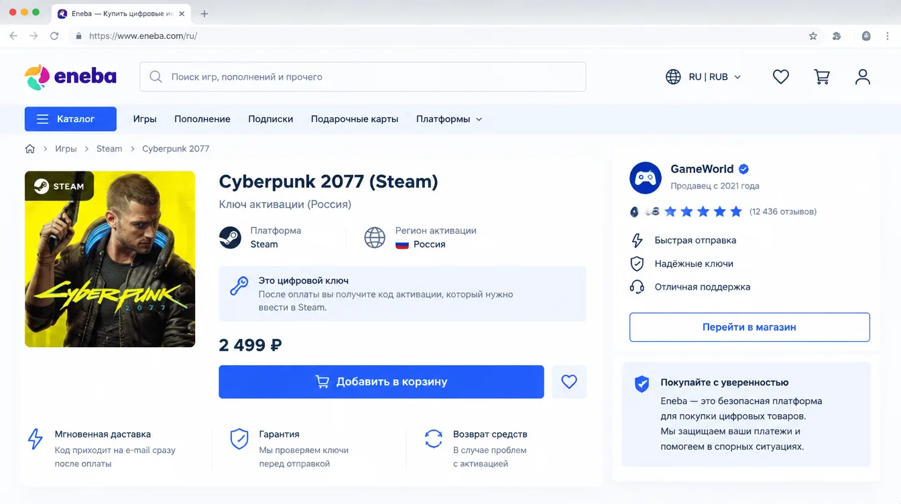The height and width of the screenshot is (504, 901).
Task: Open the wishlist heart icon in header
Action: pos(781,77)
